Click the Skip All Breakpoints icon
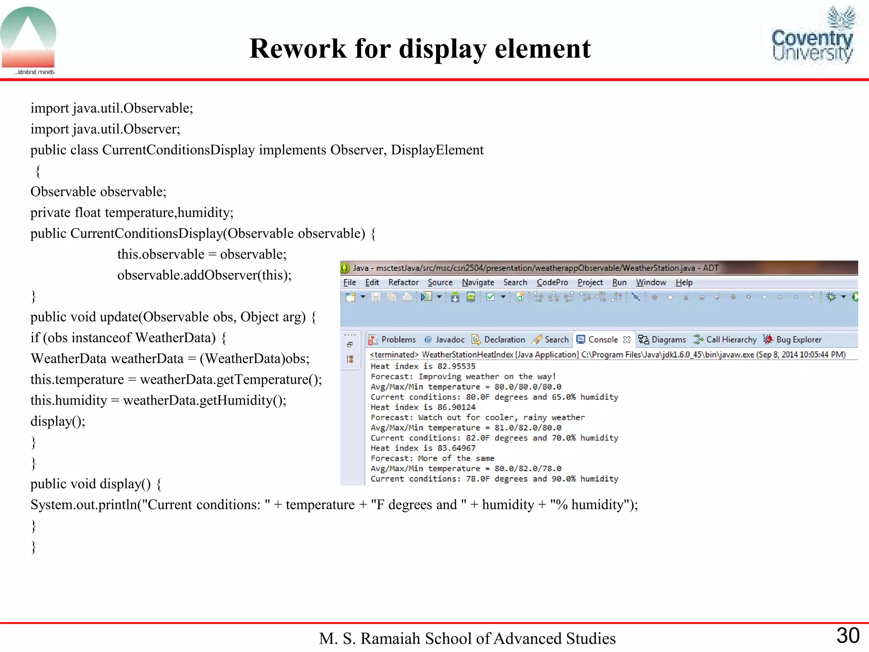 click(636, 297)
